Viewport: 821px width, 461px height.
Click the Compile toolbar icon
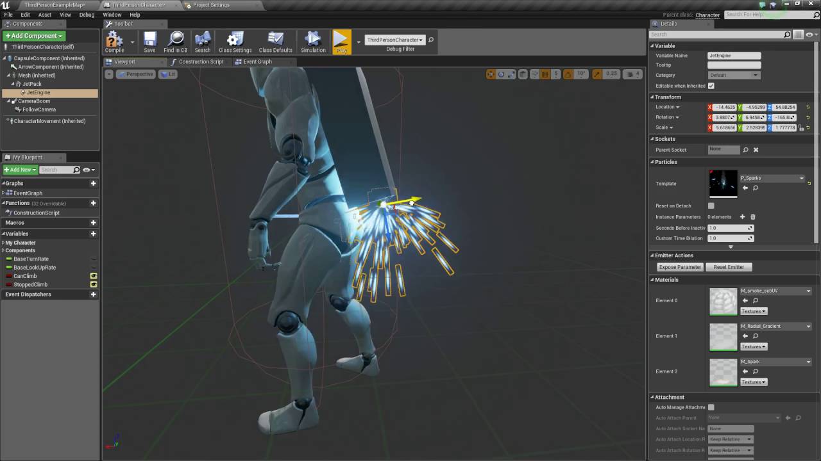tap(115, 42)
